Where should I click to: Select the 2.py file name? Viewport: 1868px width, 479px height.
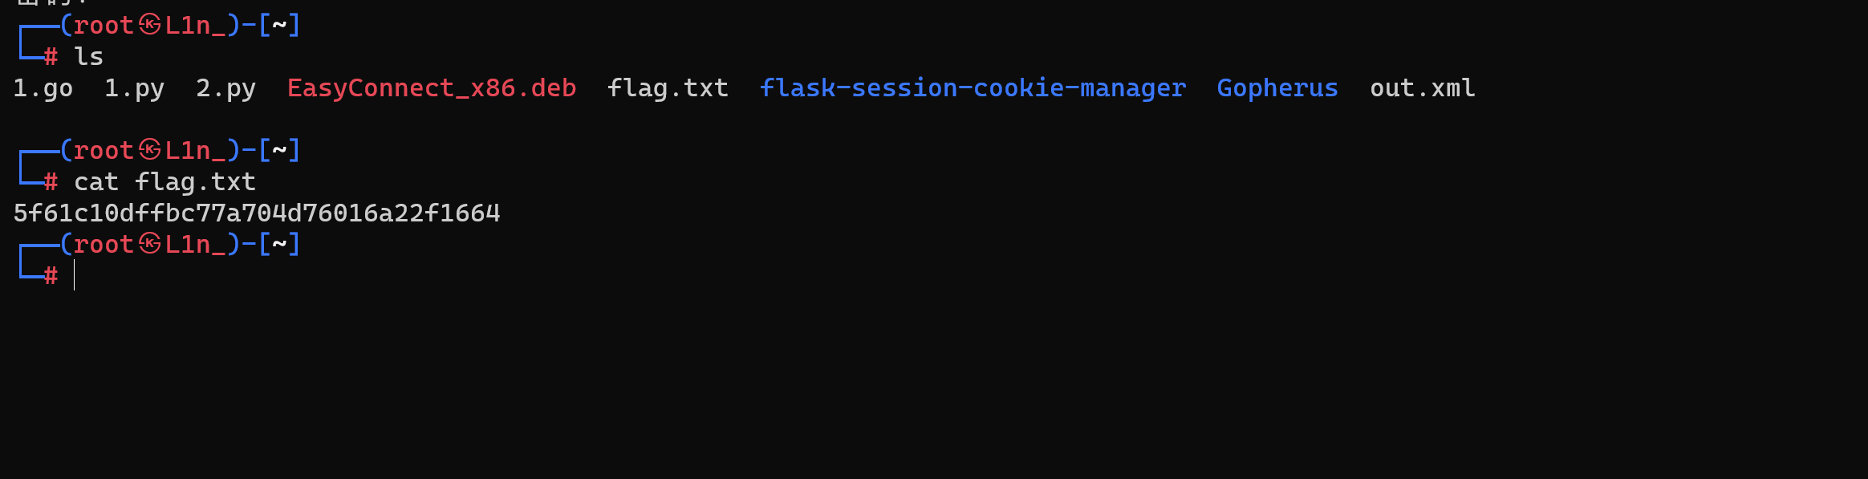click(x=226, y=88)
